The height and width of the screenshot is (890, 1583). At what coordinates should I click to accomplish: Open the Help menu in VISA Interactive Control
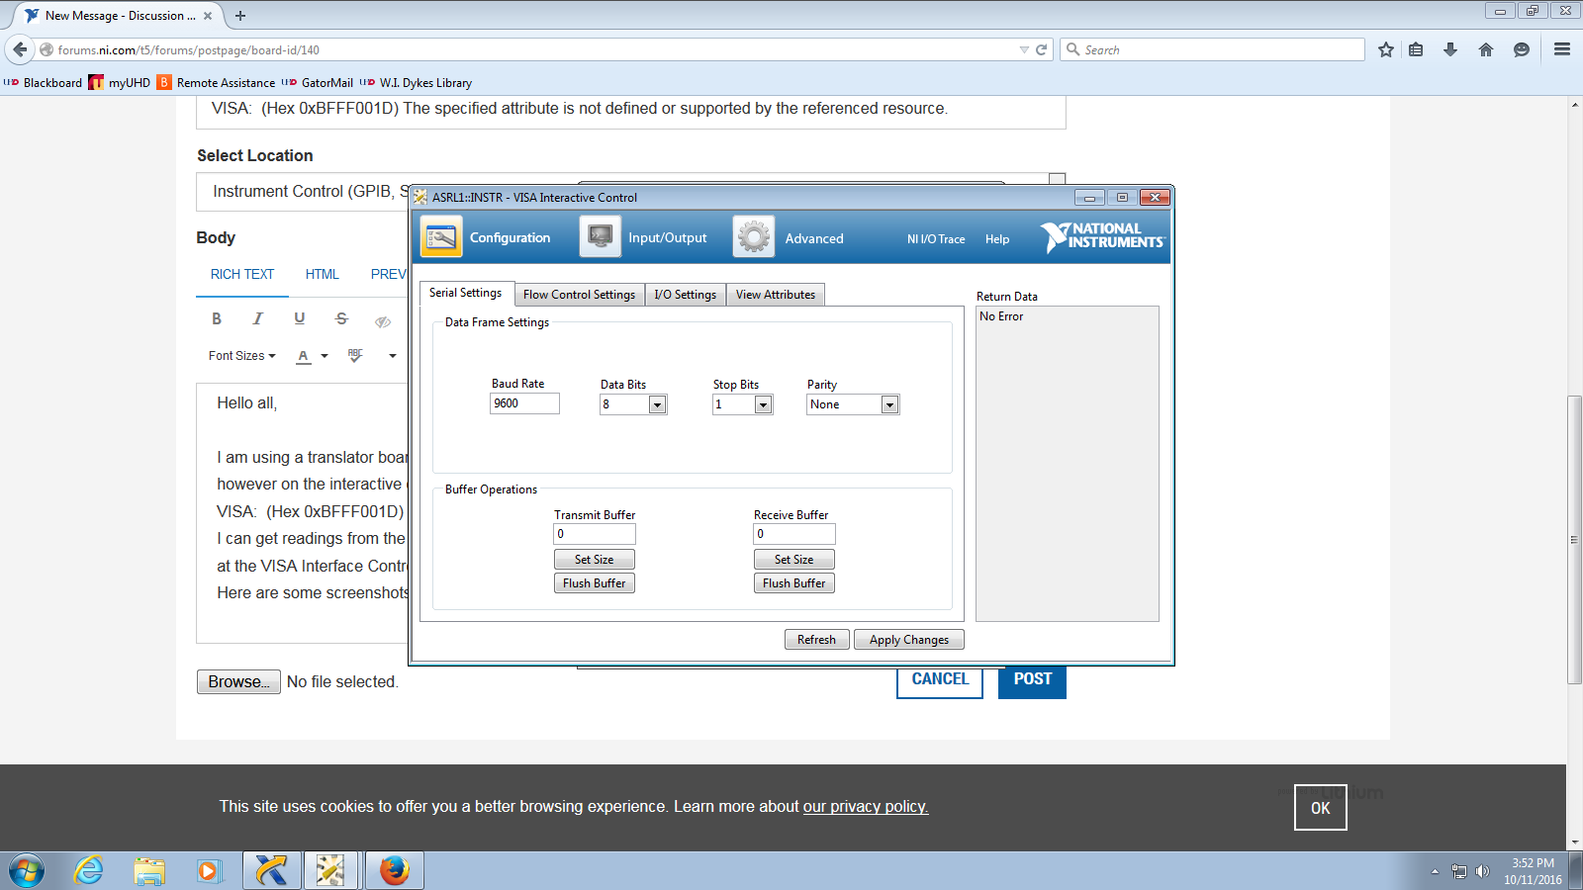[997, 239]
